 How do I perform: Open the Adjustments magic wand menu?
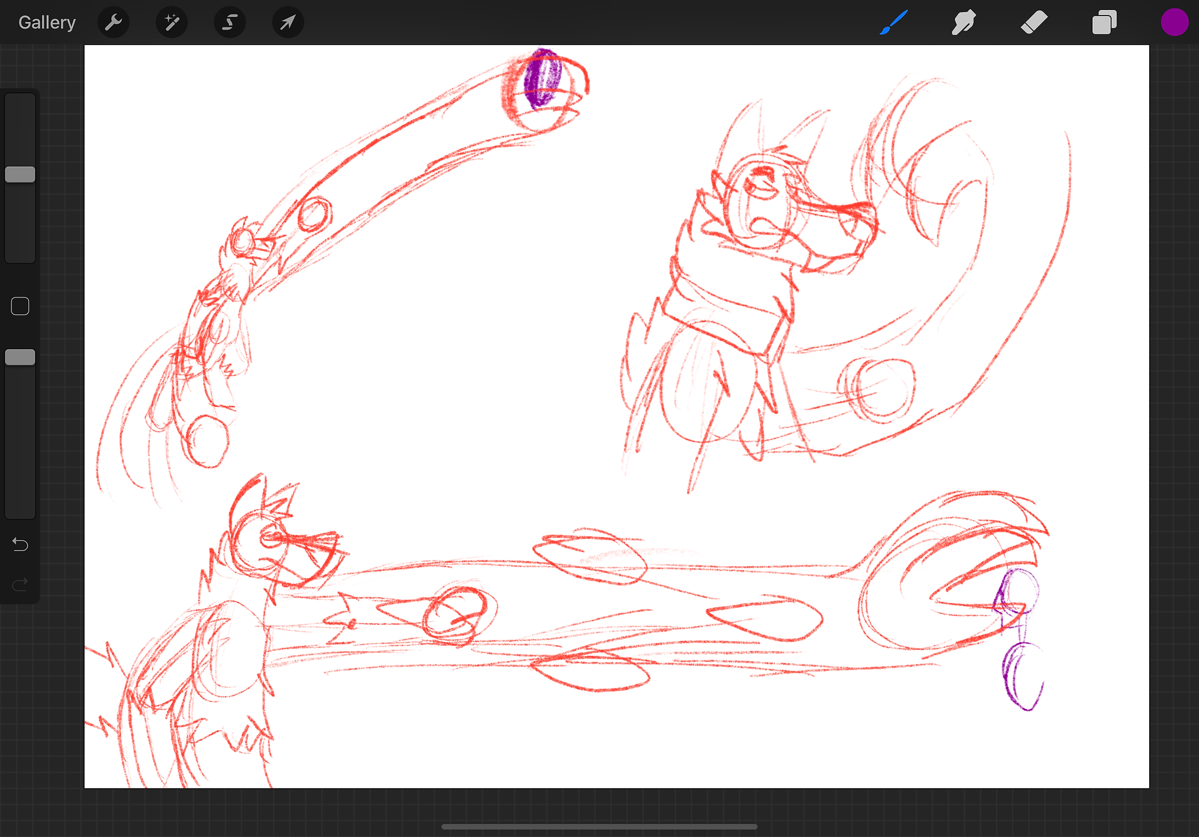[x=171, y=22]
